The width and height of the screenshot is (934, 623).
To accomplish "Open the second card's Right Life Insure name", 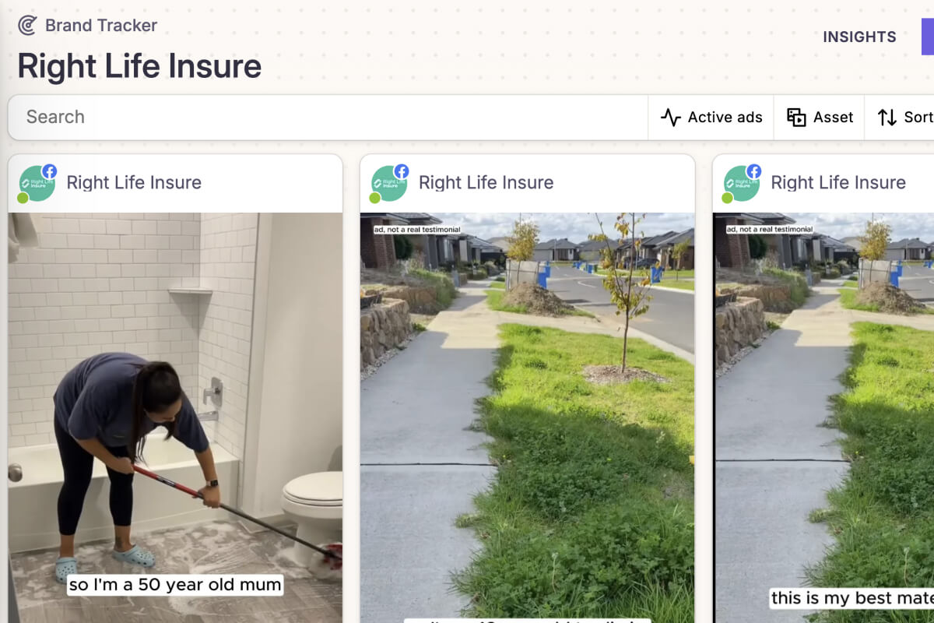I will click(x=486, y=182).
